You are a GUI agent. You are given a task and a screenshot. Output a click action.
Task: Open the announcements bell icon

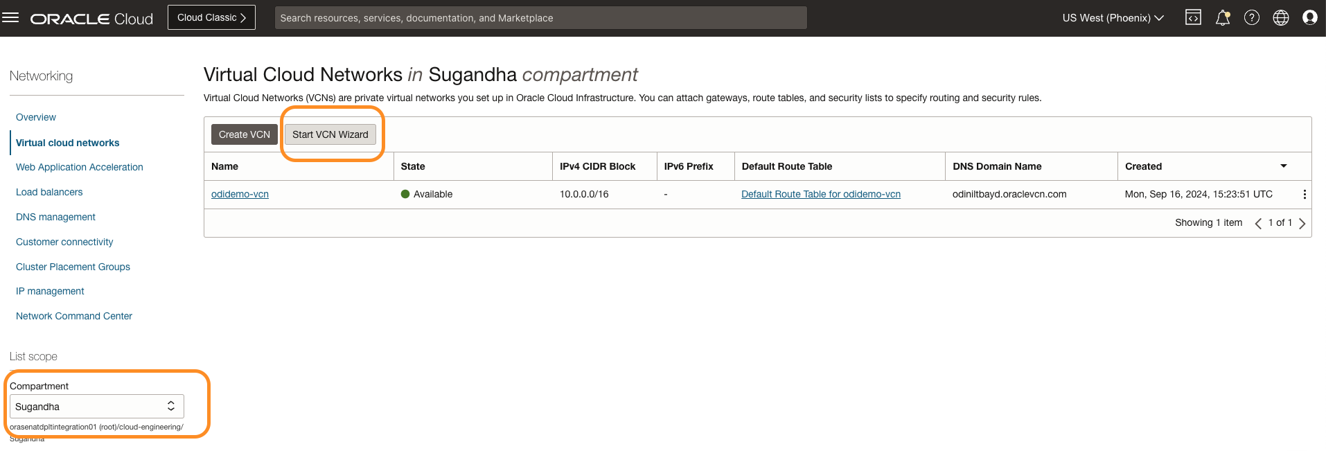pos(1223,17)
